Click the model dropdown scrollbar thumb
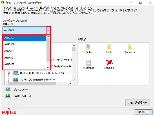Viewport: 155px width, 116px height. pyautogui.click(x=48, y=50)
